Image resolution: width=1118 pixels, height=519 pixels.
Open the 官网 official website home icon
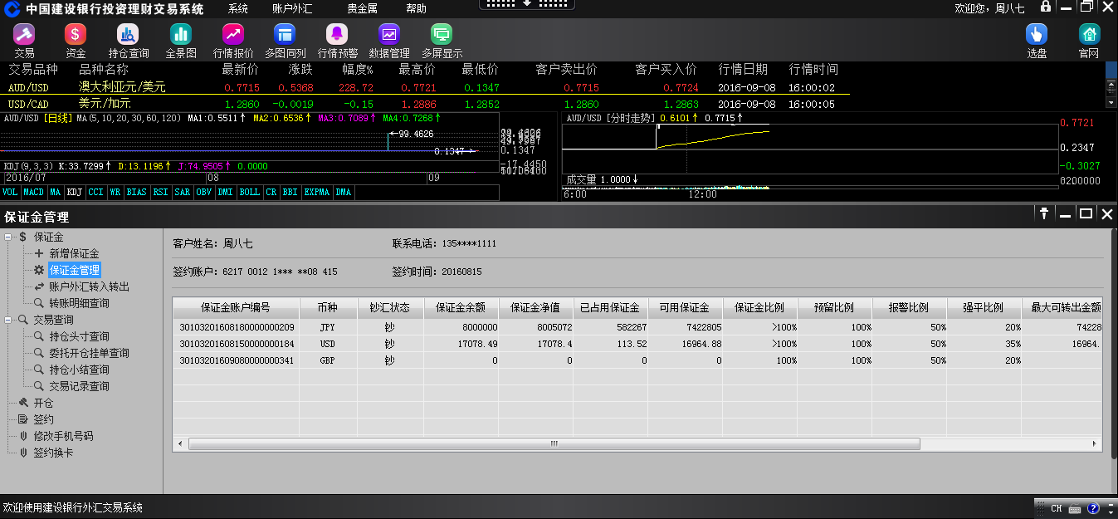click(1089, 34)
